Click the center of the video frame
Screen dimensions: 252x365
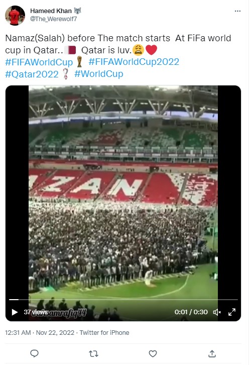pos(123,203)
